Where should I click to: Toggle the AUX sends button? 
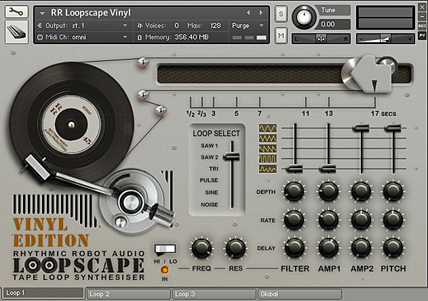pyautogui.click(x=422, y=26)
